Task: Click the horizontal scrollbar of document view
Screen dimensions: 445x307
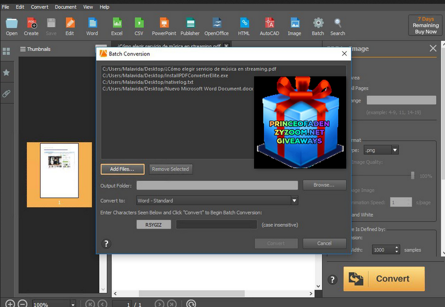Action: [191, 293]
